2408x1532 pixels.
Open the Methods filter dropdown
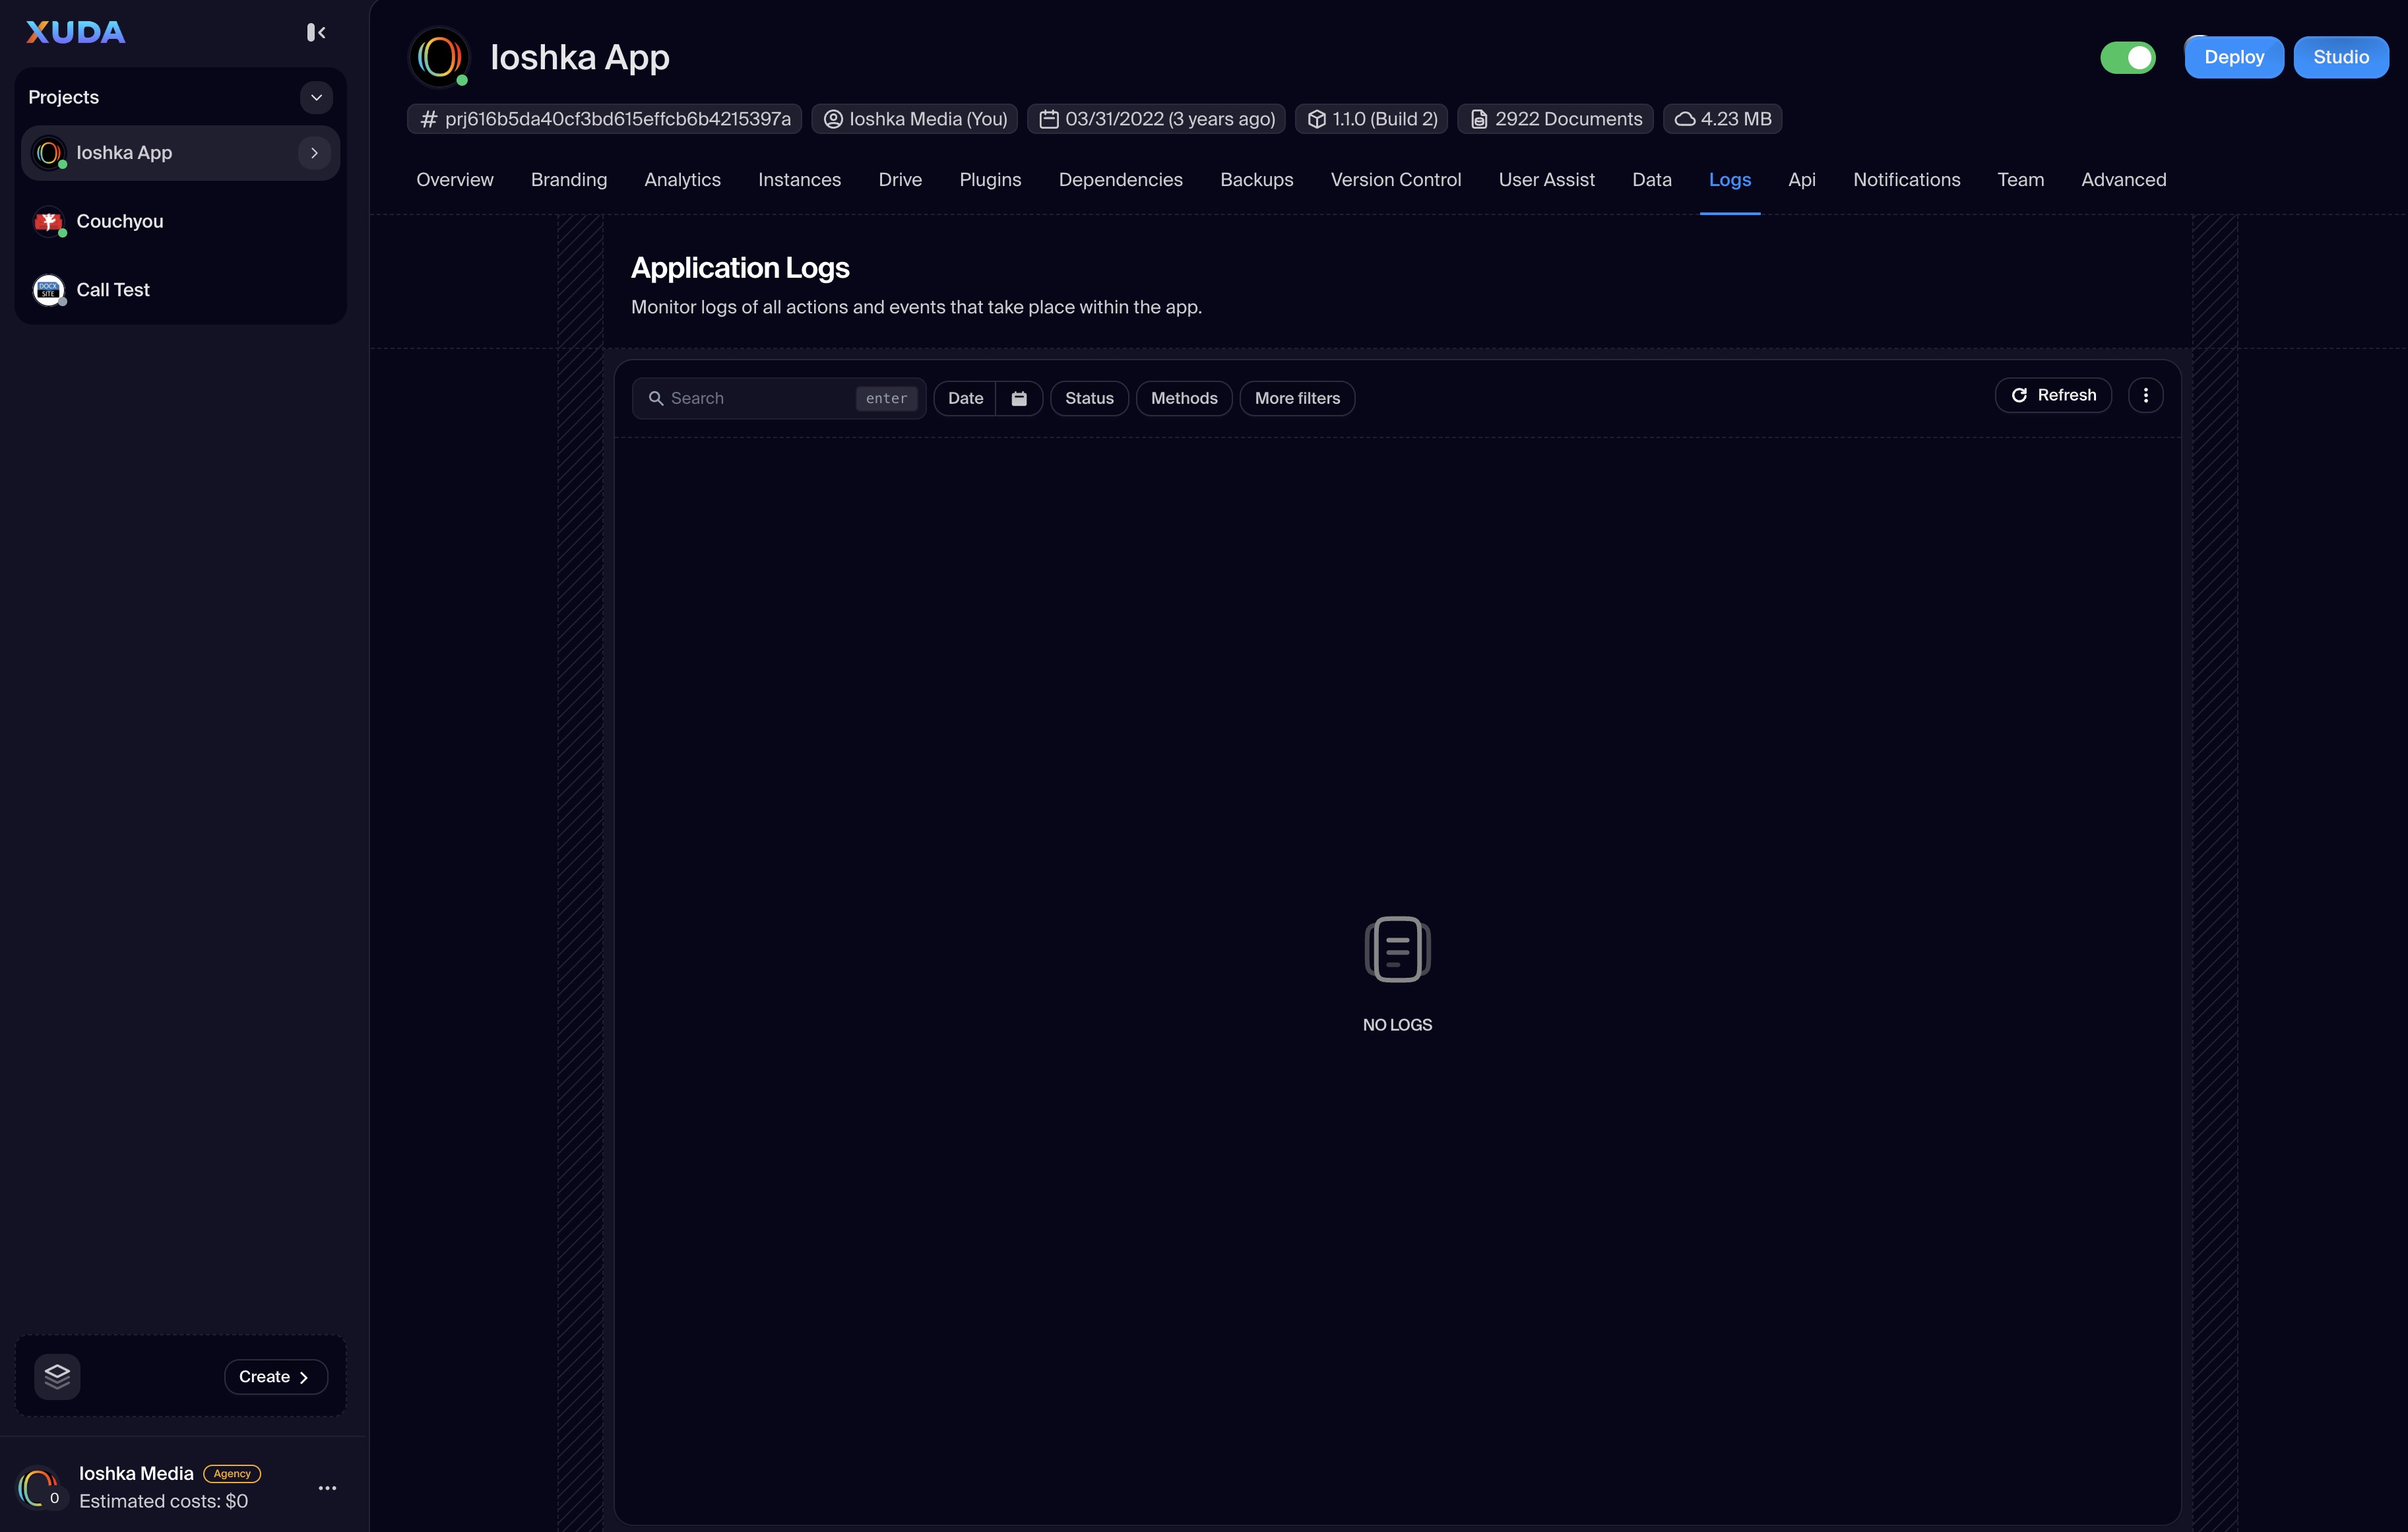(1183, 398)
